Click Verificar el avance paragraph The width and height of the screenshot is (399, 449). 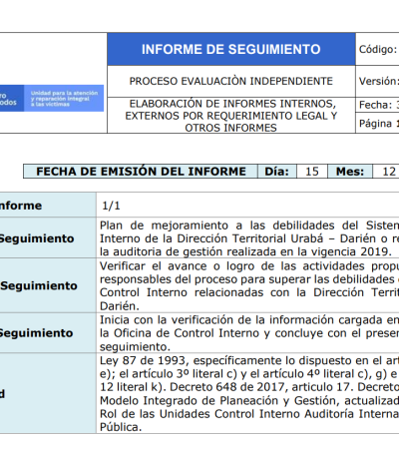tap(249, 285)
